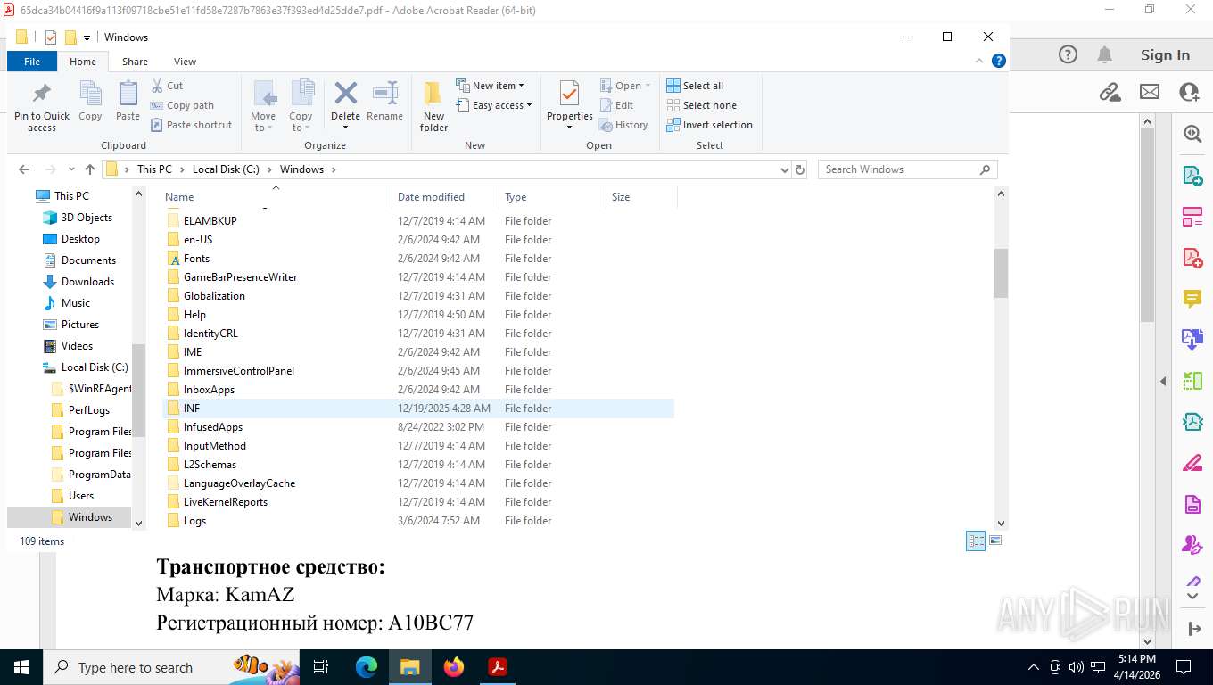Click the Edit command in Open group
Viewport: 1213px width, 685px height.
click(616, 105)
